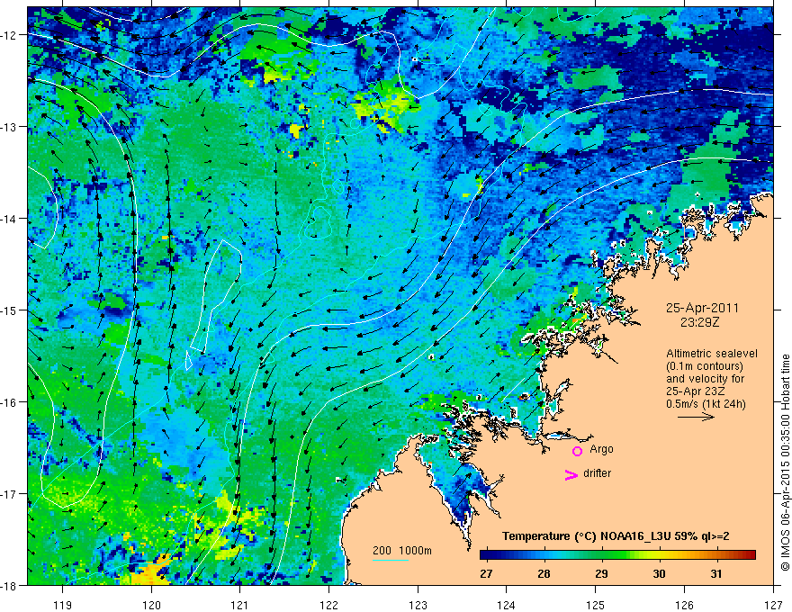This screenshot has width=792, height=612.
Task: Click the latitude axis label '-15'
Action: [8, 310]
